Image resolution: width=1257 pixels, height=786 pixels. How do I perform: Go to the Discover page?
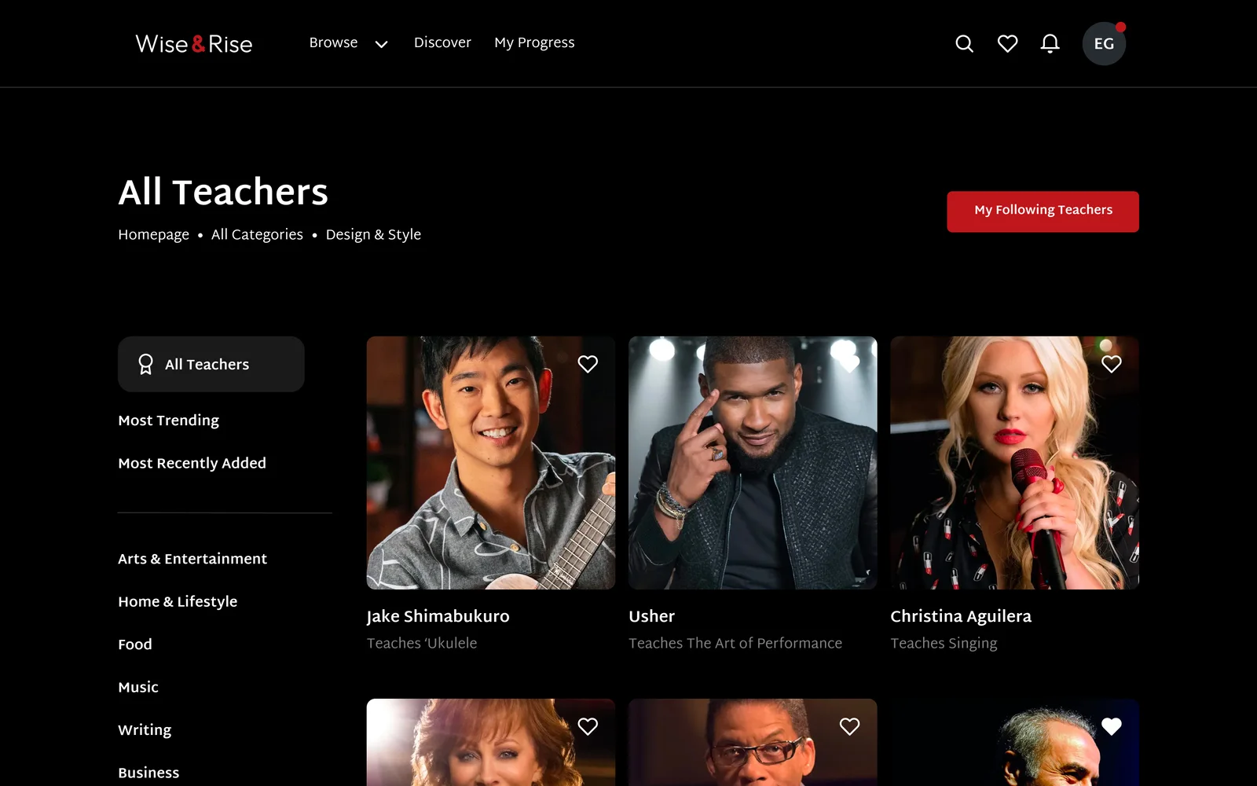[x=442, y=42]
